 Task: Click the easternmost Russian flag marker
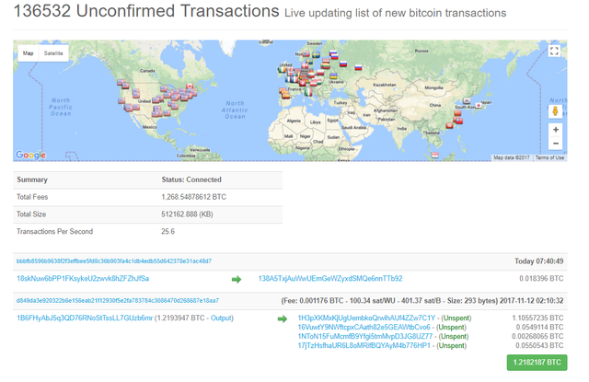pyautogui.click(x=358, y=67)
